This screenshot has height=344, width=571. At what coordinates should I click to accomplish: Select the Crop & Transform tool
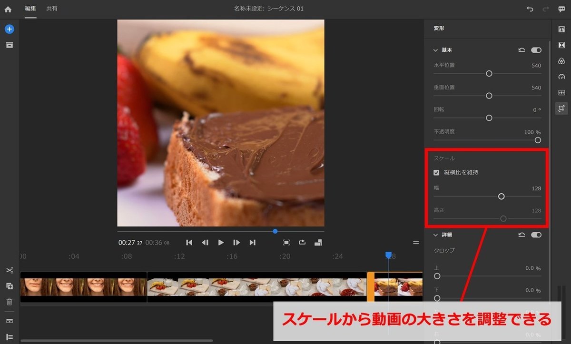click(562, 108)
